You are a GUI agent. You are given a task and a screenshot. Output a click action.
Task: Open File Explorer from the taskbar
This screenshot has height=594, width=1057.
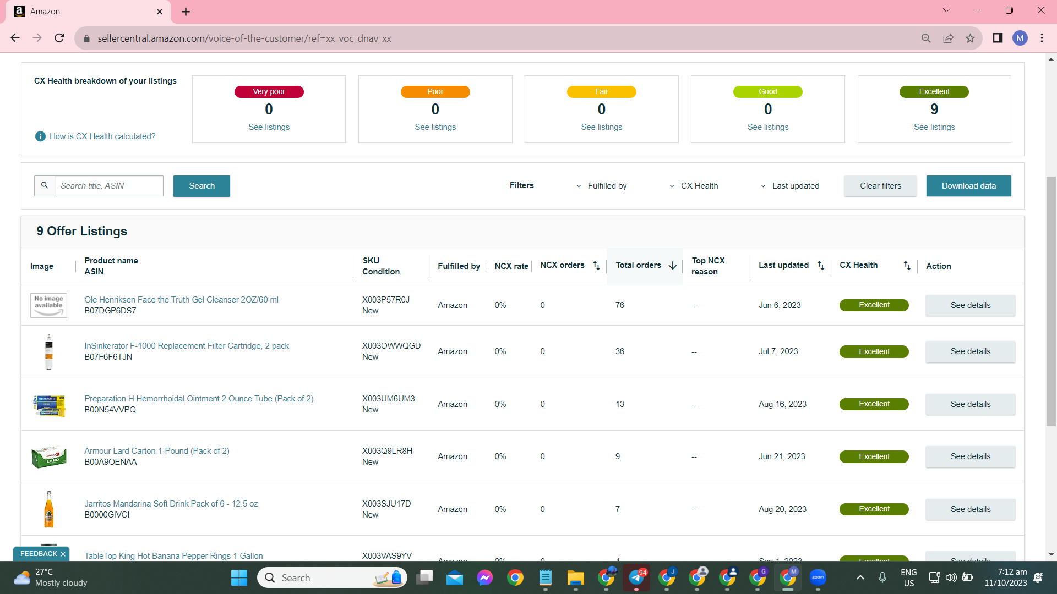coord(576,577)
